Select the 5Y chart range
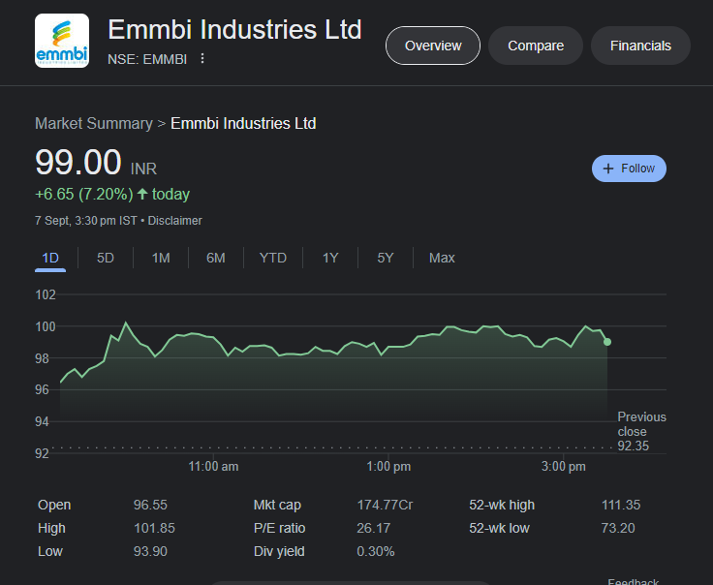Image resolution: width=713 pixels, height=585 pixels. (386, 259)
